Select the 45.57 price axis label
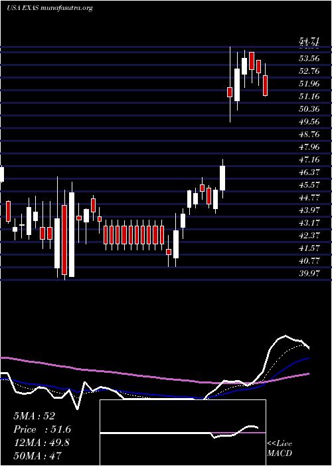Viewport: 332px width, 466px height. click(x=309, y=184)
